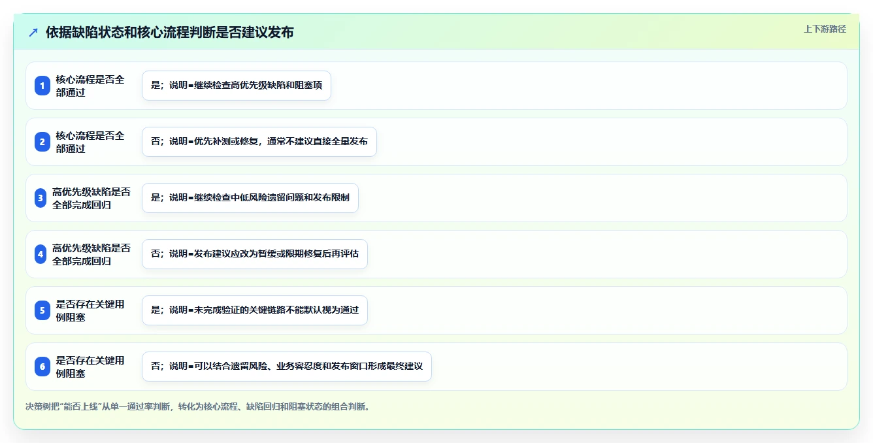Select the box 否；说明=可以结合遗留风险、业务容忍度和发布窗口
Viewport: 873px width, 443px height.
coord(287,367)
